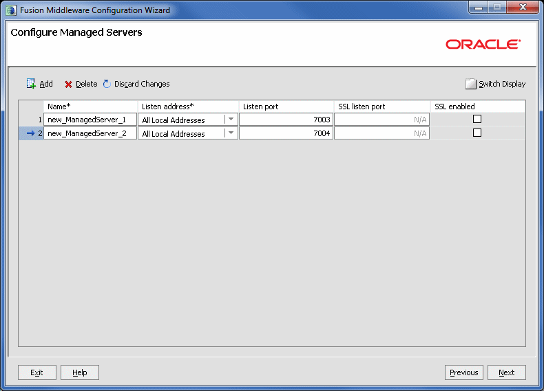Click SSL listen port field of row 1

[381, 120]
